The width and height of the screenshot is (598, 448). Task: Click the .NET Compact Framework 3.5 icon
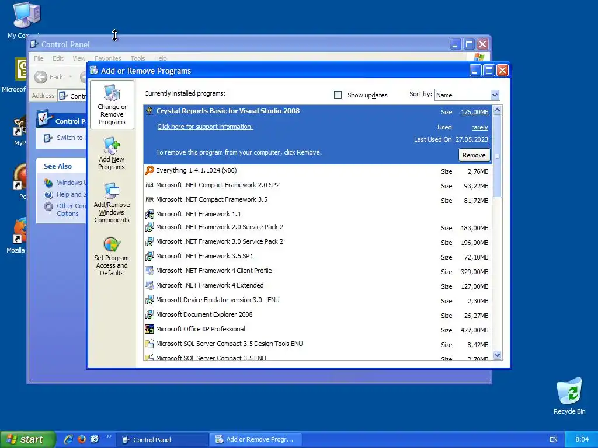[x=149, y=199]
